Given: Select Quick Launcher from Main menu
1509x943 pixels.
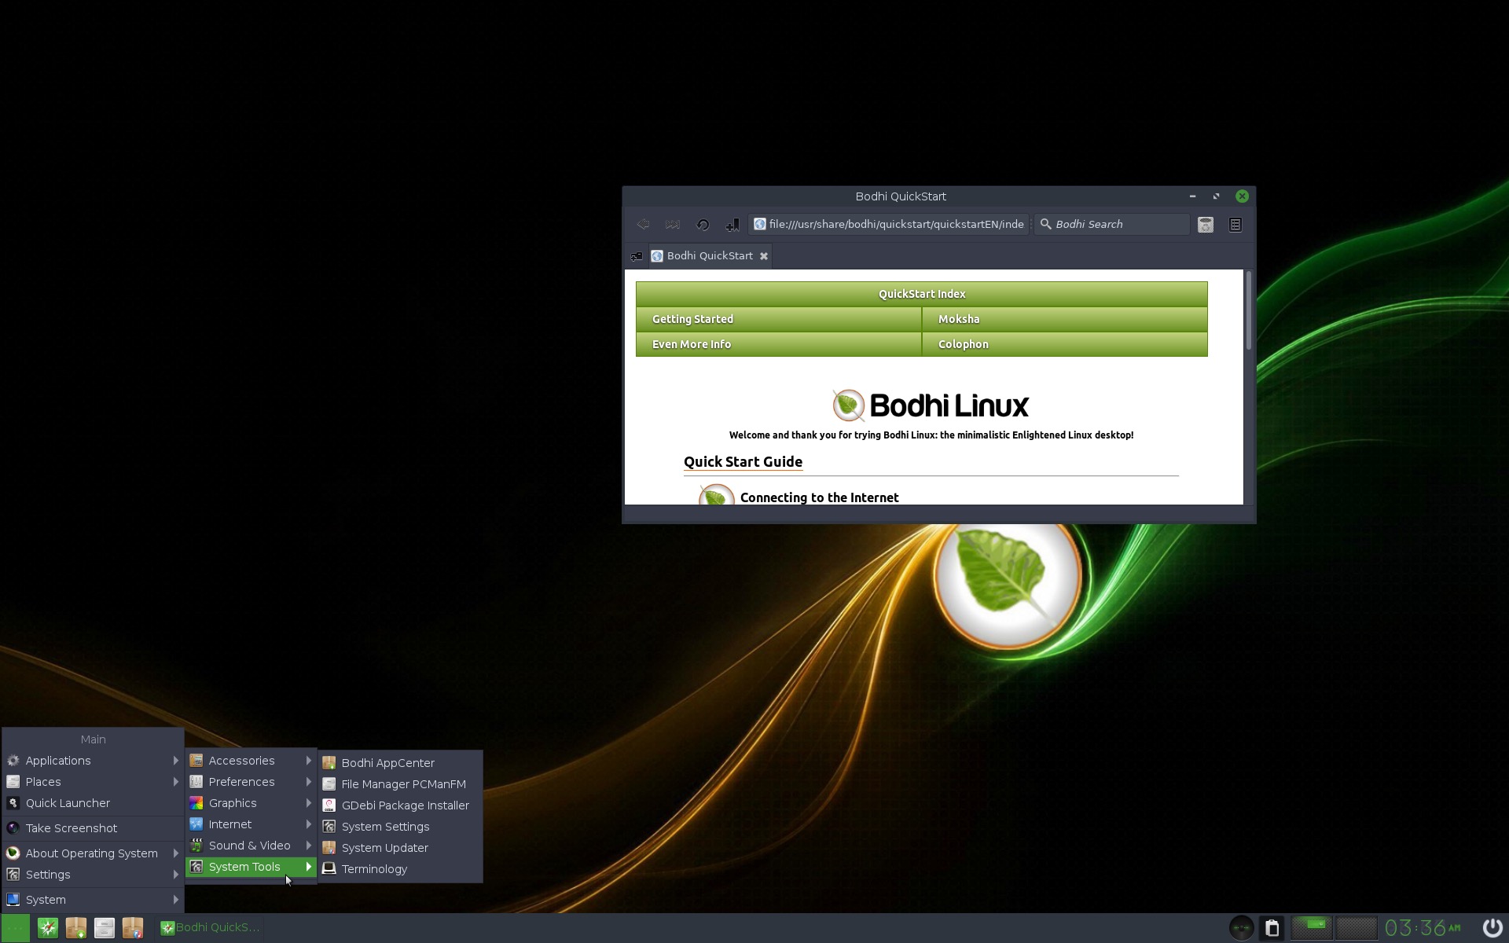Looking at the screenshot, I should point(93,803).
